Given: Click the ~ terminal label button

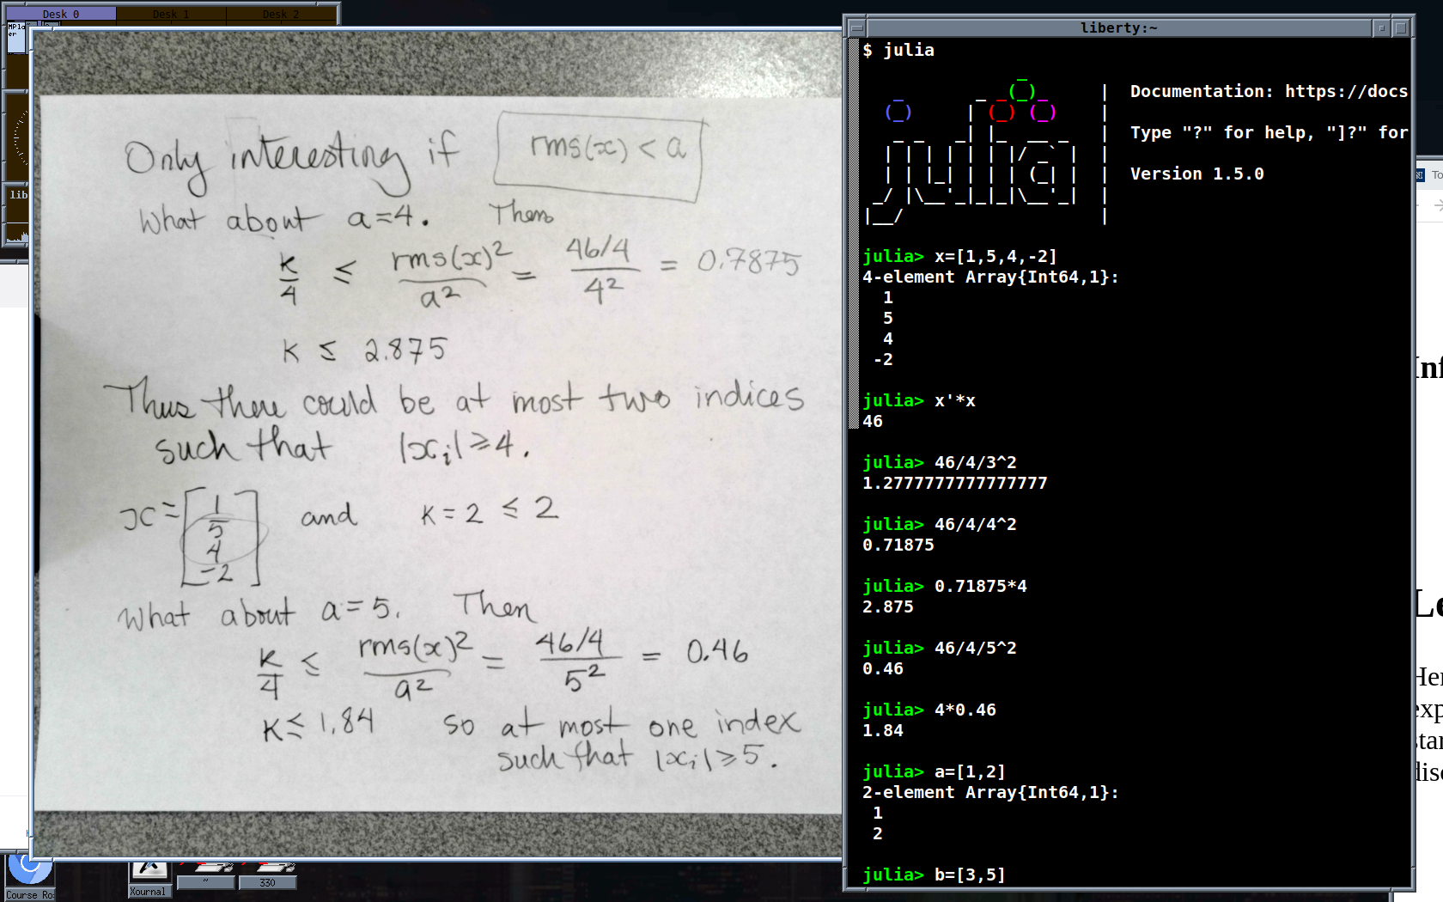Looking at the screenshot, I should point(206,882).
